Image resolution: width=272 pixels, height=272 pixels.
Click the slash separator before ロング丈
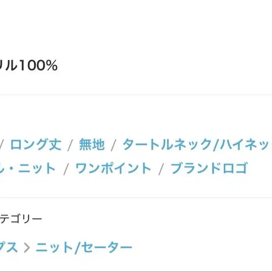point(2,145)
